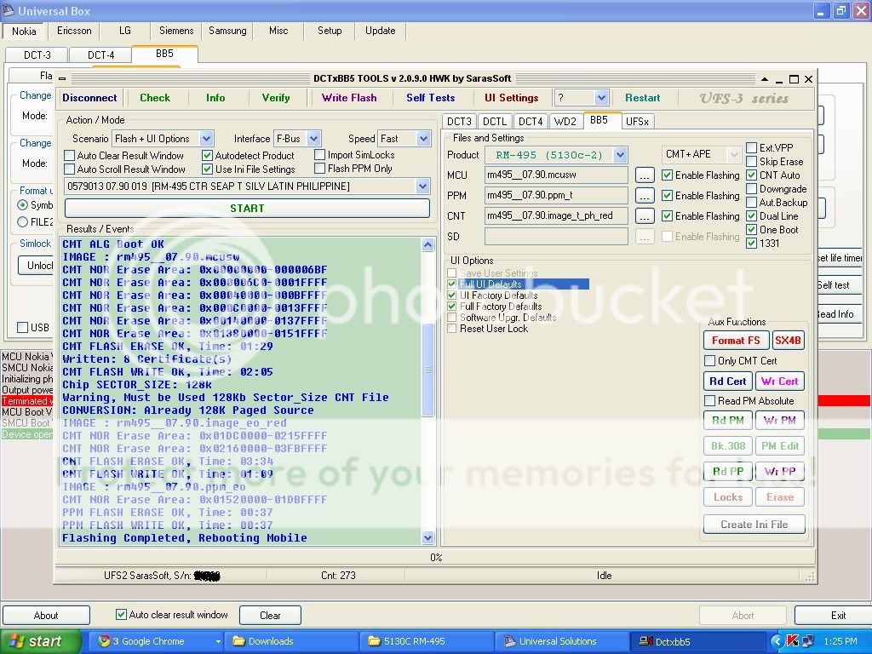This screenshot has width=872, height=654.
Task: Enable Import SimLocks checkbox
Action: click(319, 154)
